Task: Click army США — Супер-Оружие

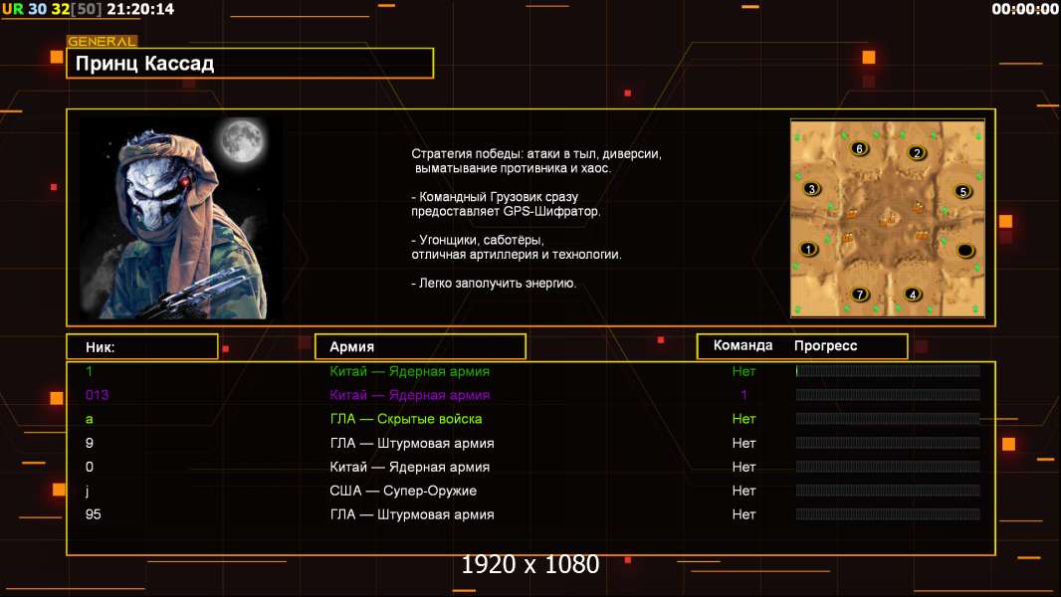Action: 403,491
